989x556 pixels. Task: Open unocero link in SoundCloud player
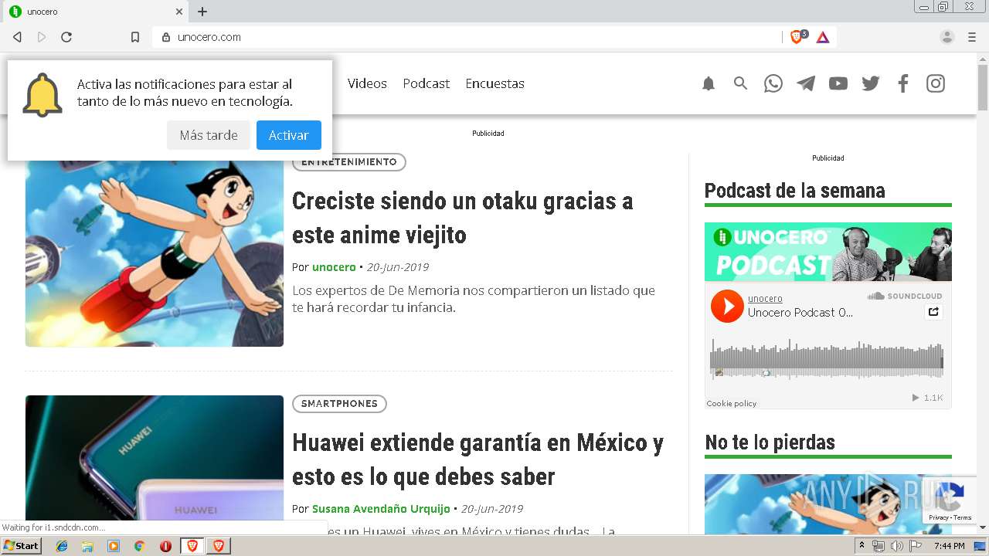(x=765, y=299)
